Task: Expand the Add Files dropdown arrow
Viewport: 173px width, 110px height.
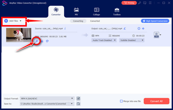Action: click(20, 21)
